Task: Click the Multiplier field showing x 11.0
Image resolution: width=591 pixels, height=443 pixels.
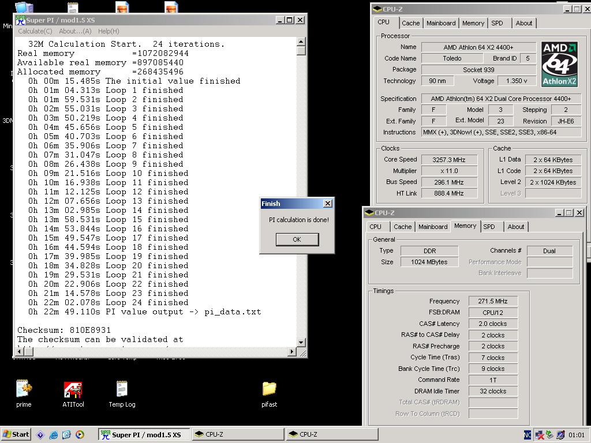Action: tap(449, 171)
